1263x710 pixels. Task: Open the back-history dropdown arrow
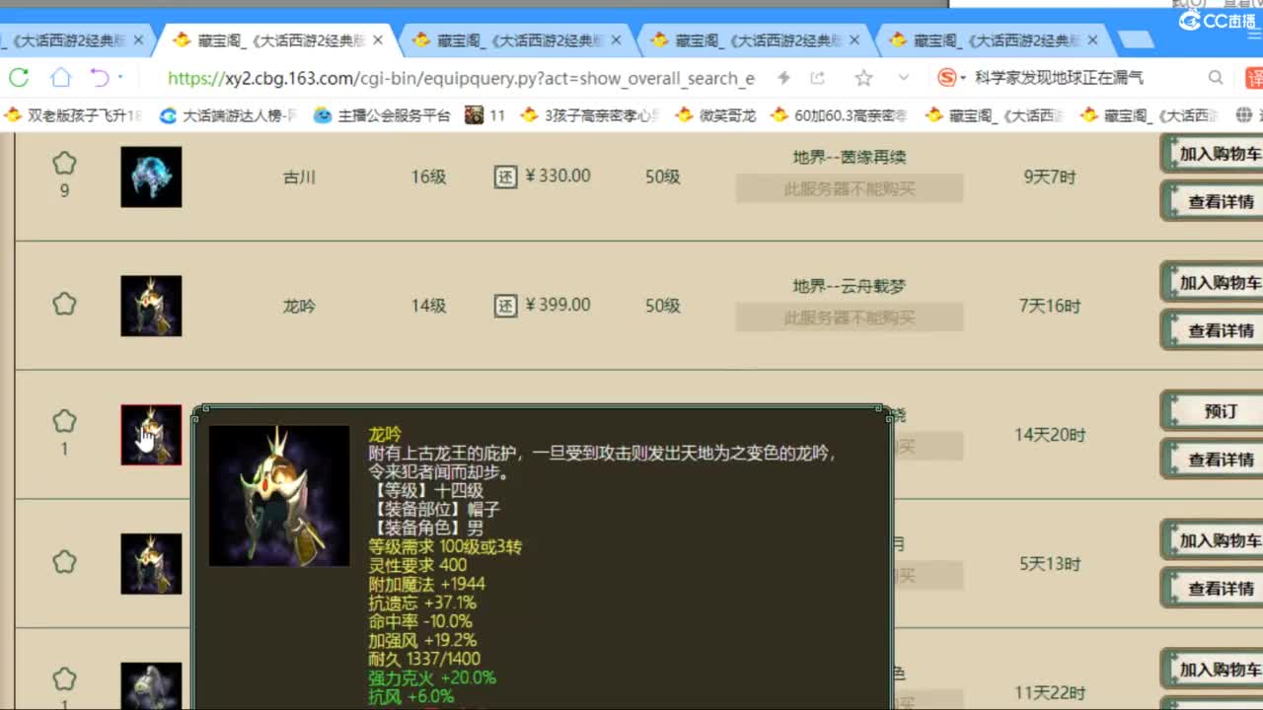point(120,77)
